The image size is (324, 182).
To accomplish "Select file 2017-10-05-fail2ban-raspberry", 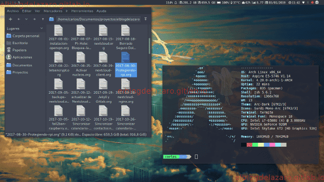I will (x=59, y=118).
